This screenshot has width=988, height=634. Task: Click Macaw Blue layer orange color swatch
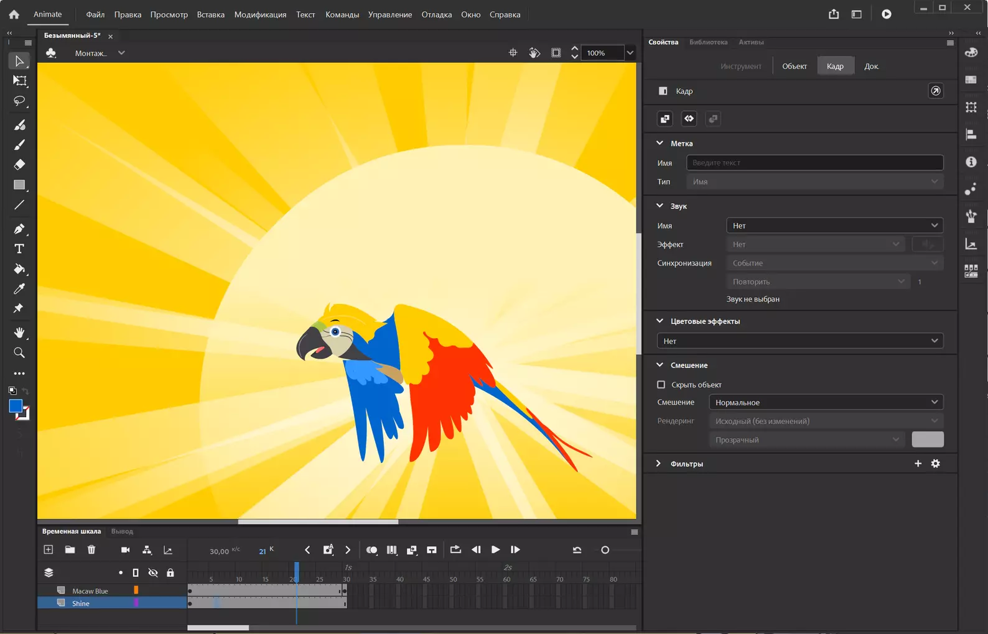pos(136,590)
